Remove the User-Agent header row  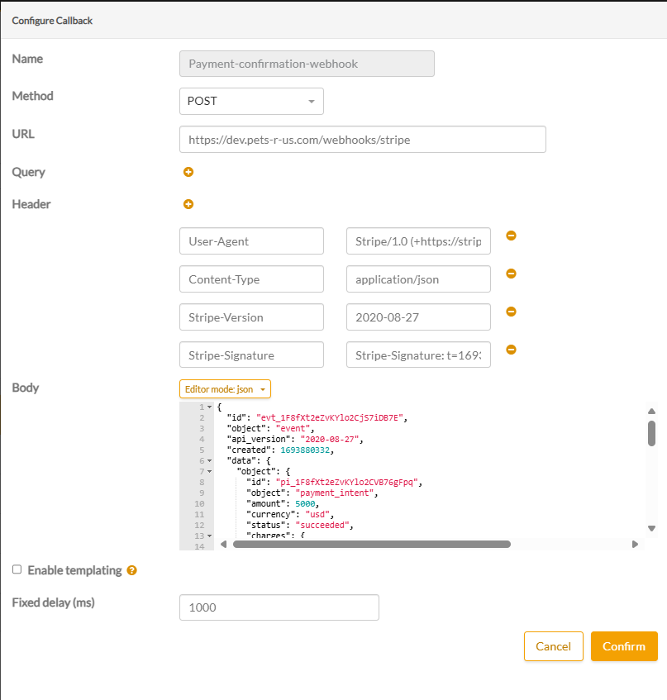coord(511,236)
